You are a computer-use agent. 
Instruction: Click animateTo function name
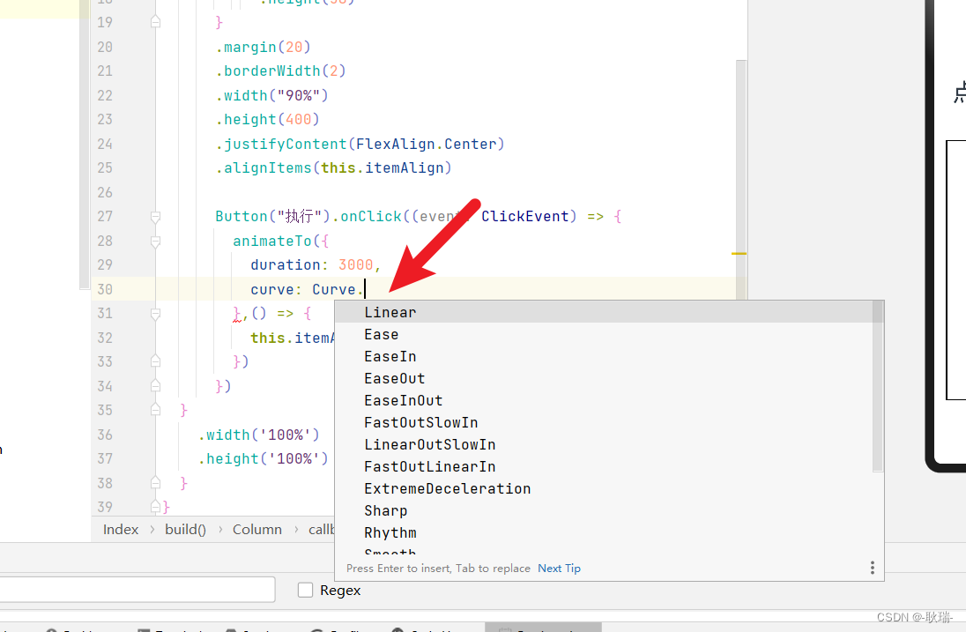pos(271,241)
